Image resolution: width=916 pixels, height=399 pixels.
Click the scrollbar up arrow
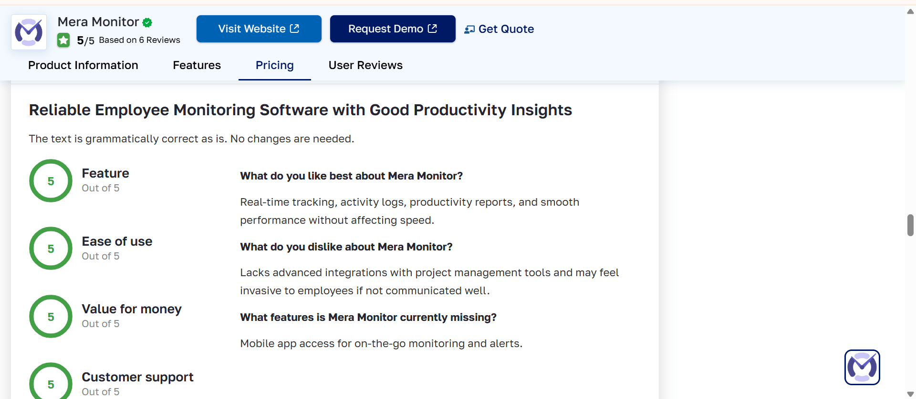click(910, 11)
